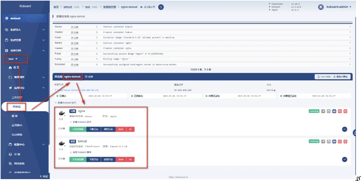361x181 pixels.
Task: Dismiss the Successfully pulled image nginx event
Action: pyautogui.click(x=350, y=54)
